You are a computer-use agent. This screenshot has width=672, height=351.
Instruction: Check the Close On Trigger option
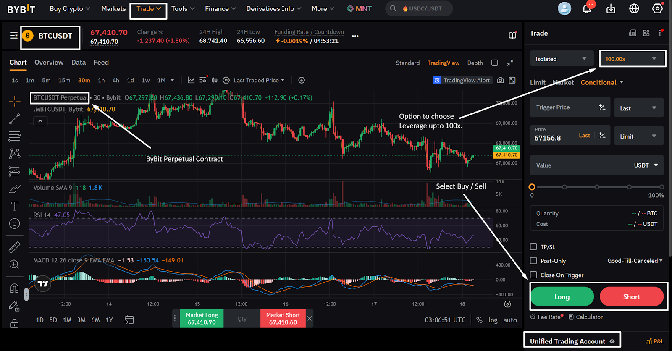coord(533,275)
